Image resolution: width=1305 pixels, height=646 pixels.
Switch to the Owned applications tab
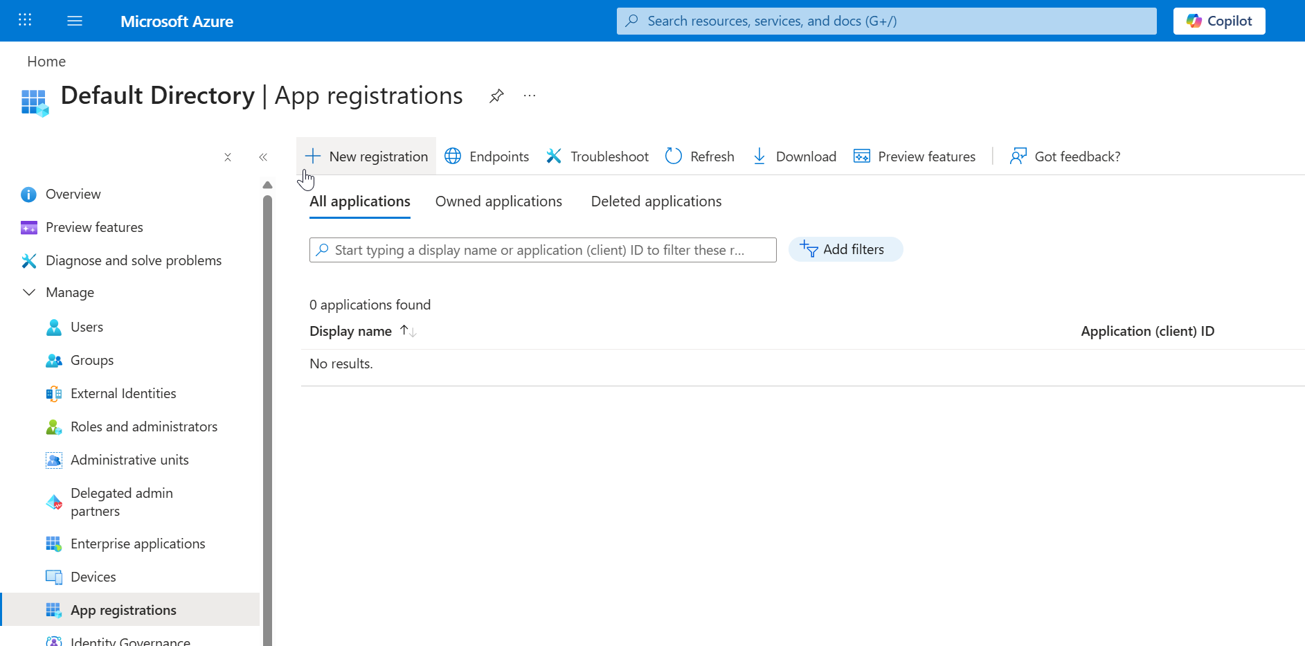pyautogui.click(x=498, y=201)
